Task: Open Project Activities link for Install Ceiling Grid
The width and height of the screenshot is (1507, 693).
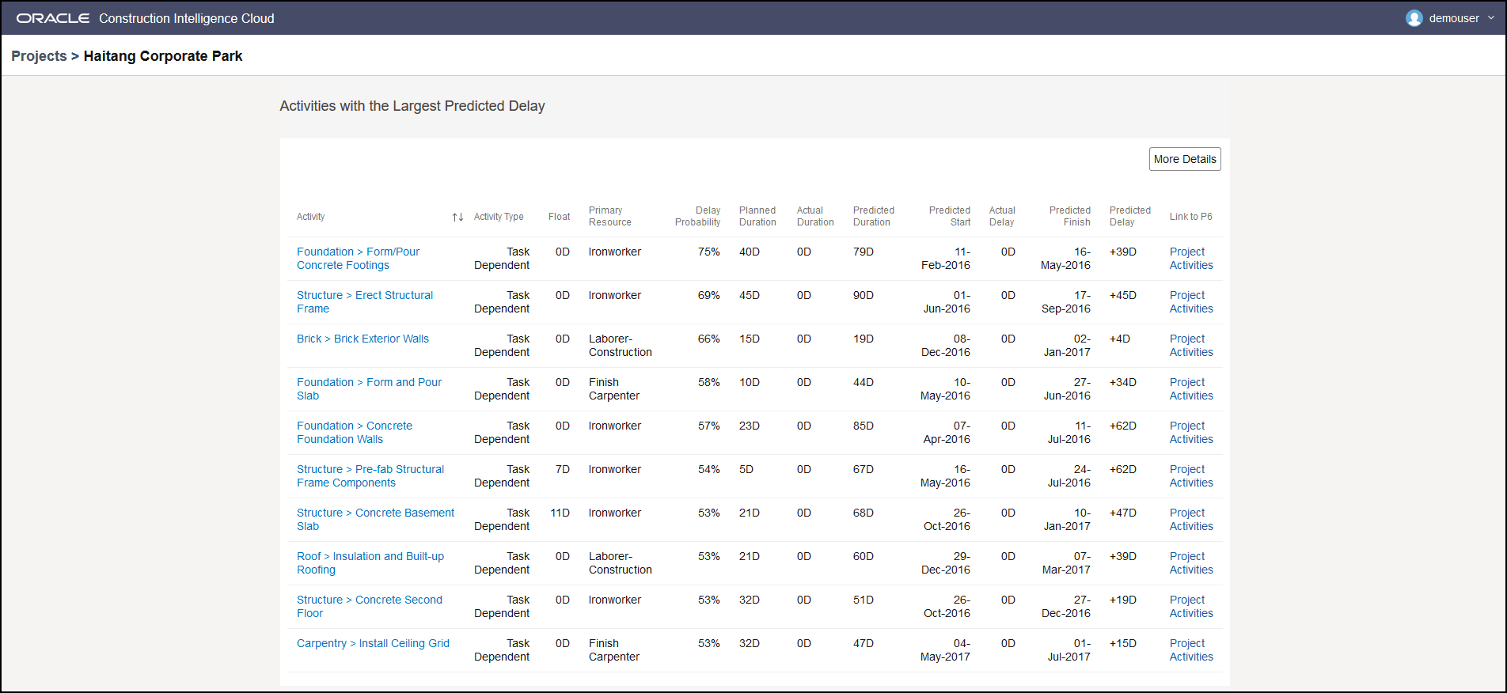Action: (x=1191, y=650)
